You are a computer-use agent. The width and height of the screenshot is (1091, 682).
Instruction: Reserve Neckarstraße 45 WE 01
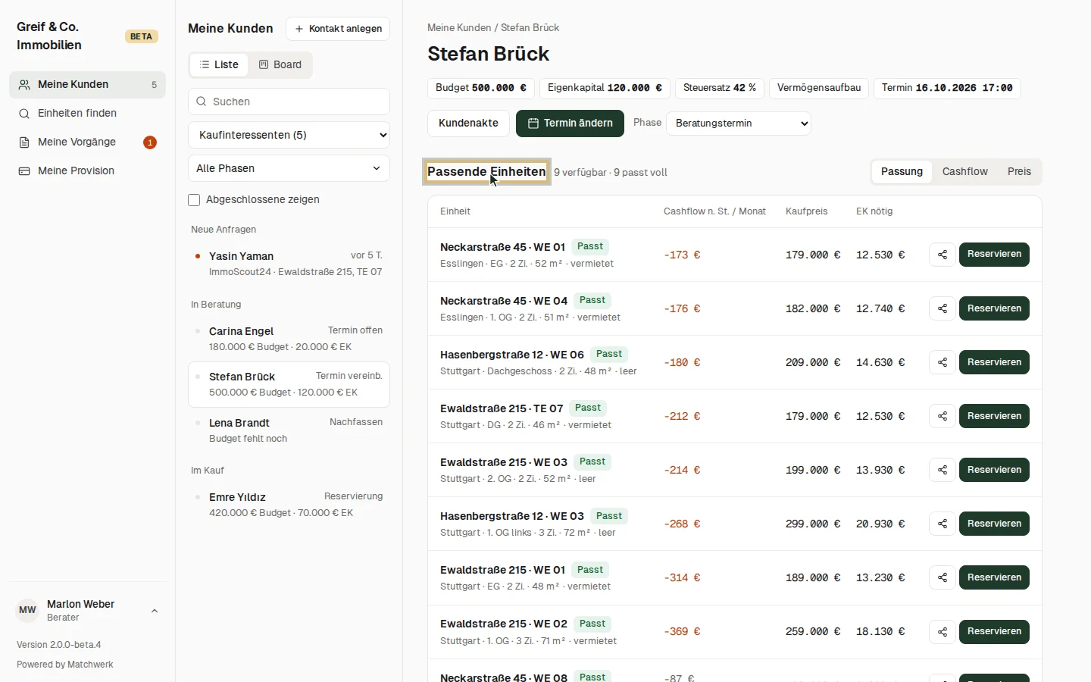click(994, 255)
